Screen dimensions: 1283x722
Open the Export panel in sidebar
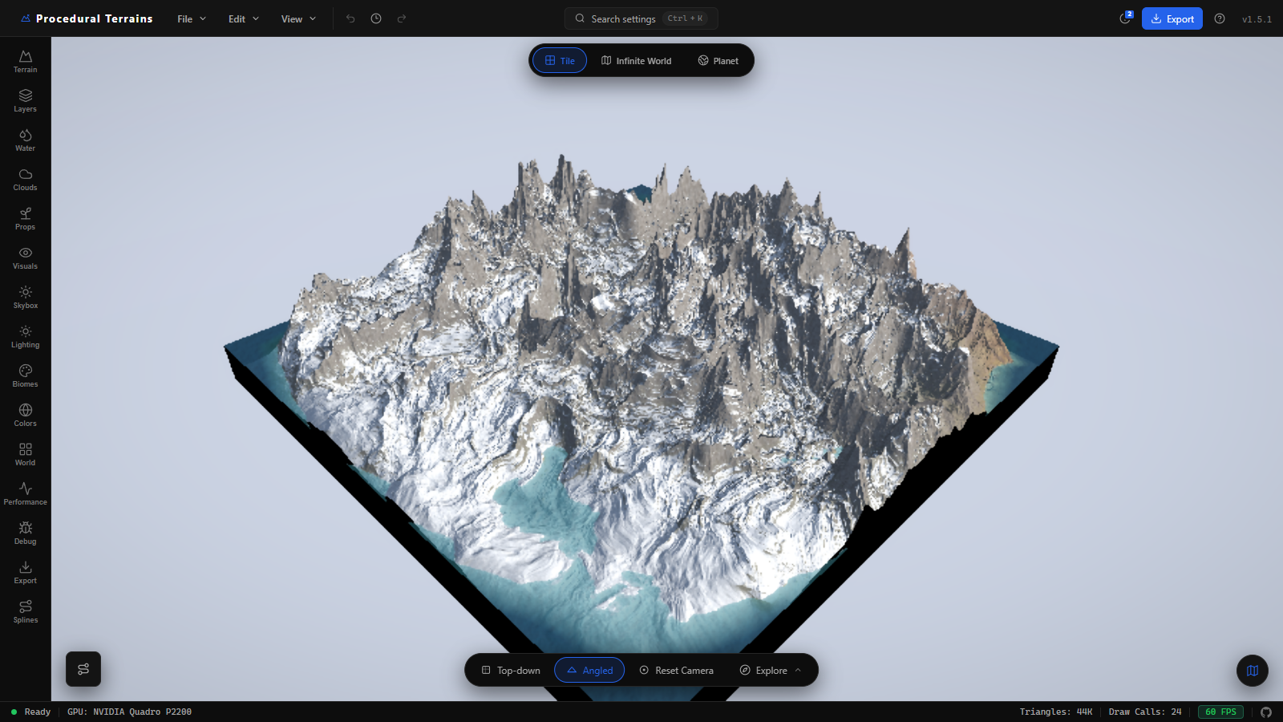coord(25,573)
